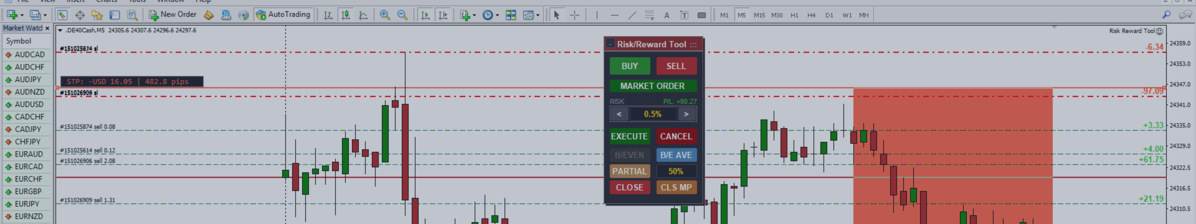Click the CLOSE button in tool panel
This screenshot has height=224, width=1196.
click(630, 187)
